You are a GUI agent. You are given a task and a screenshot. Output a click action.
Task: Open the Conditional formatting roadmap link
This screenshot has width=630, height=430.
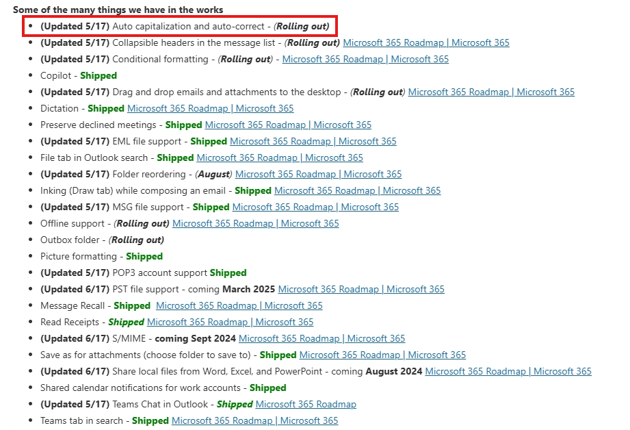(365, 59)
